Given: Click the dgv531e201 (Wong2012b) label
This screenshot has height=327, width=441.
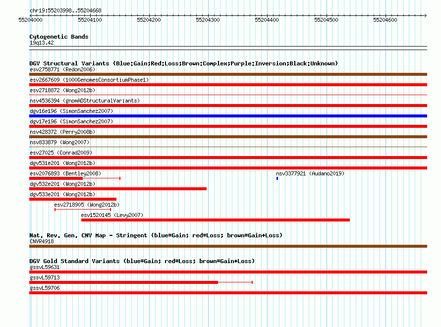Looking at the screenshot, I should pos(62,163).
